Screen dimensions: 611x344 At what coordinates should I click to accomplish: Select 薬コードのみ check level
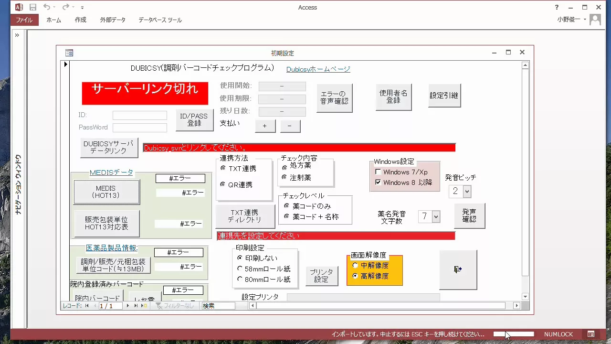pyautogui.click(x=286, y=206)
